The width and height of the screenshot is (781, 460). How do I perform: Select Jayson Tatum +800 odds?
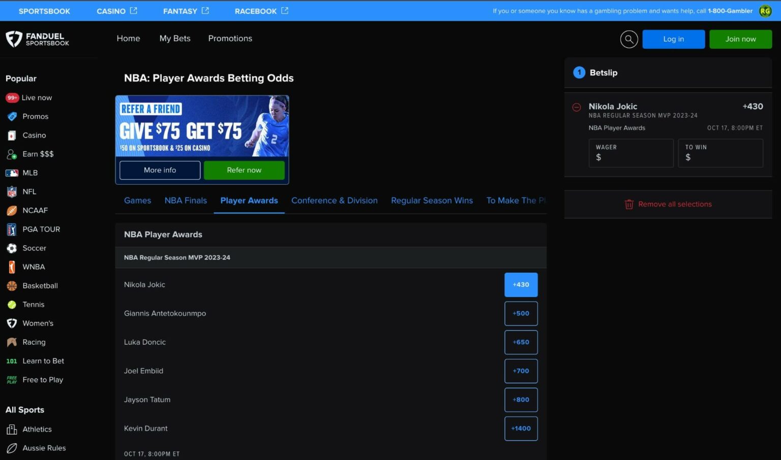[521, 400]
